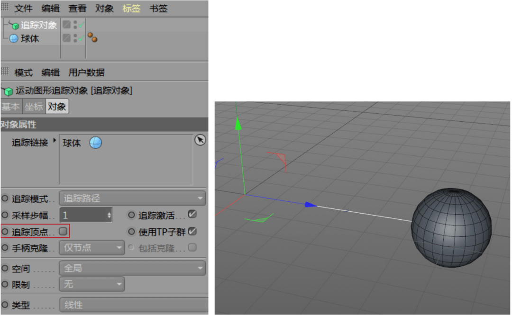Click animation dot beside 追踪模式
512x316 pixels.
coord(5,198)
